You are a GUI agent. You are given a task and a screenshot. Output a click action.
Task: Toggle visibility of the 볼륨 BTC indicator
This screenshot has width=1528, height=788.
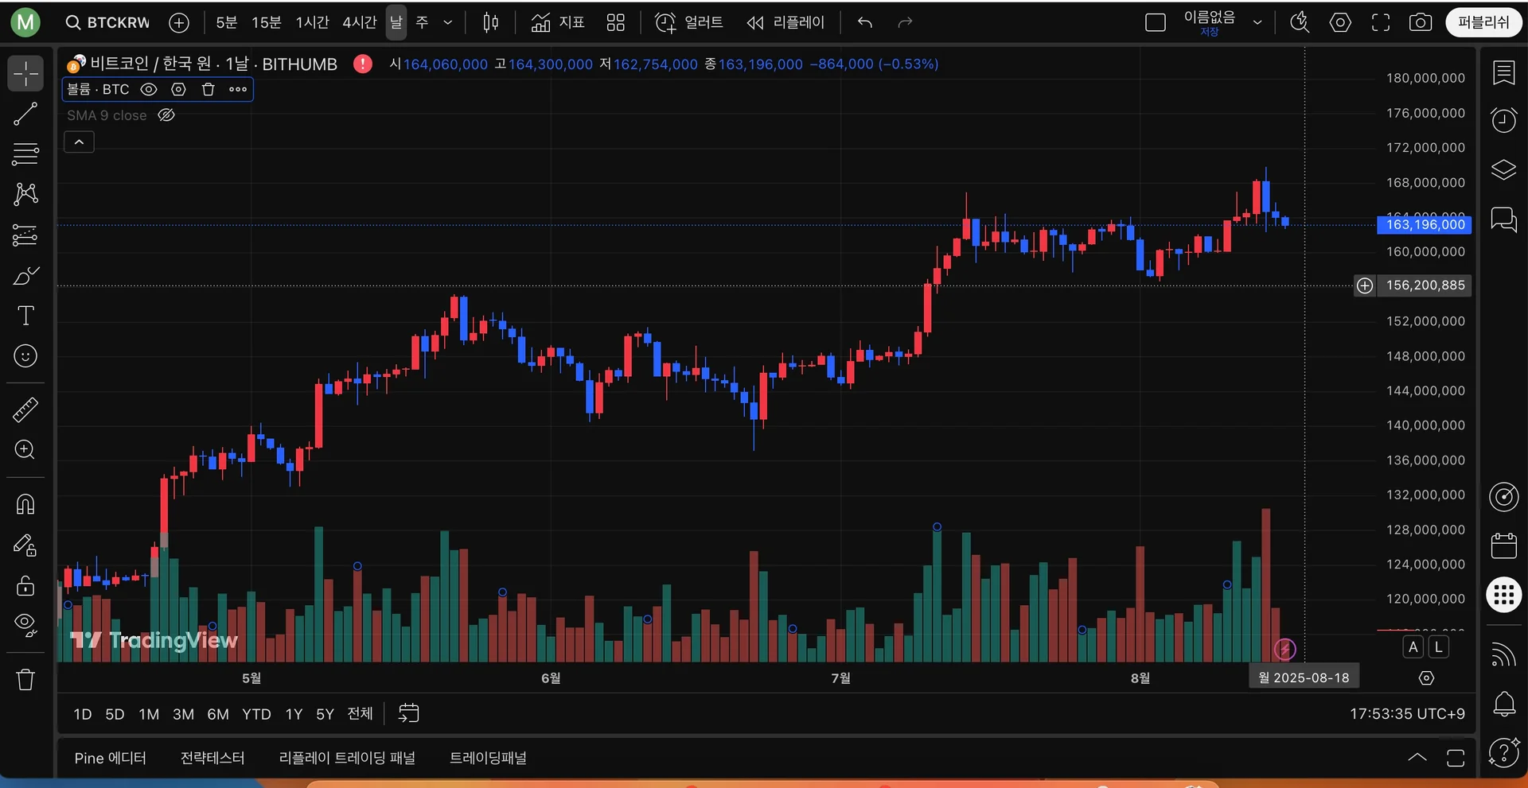click(149, 90)
